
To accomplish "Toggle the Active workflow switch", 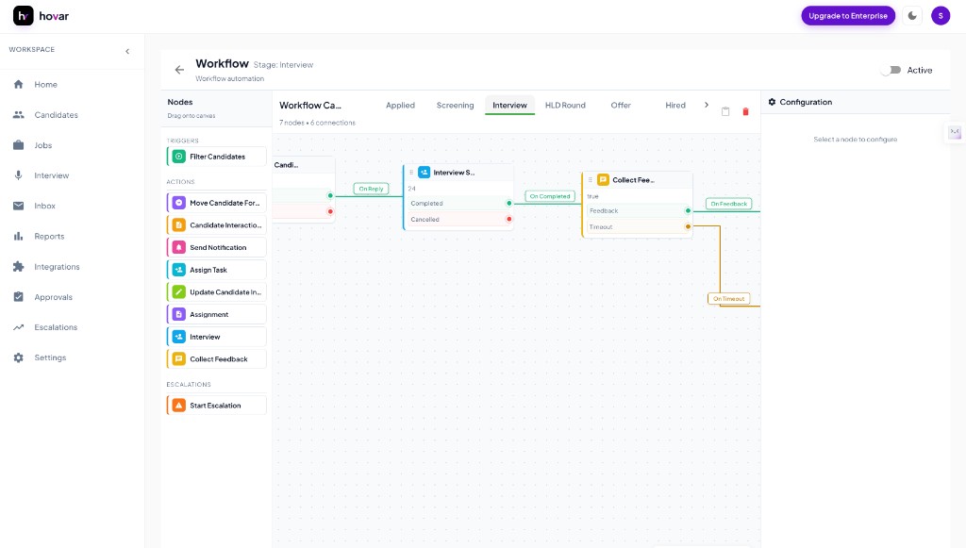I will [x=891, y=70].
